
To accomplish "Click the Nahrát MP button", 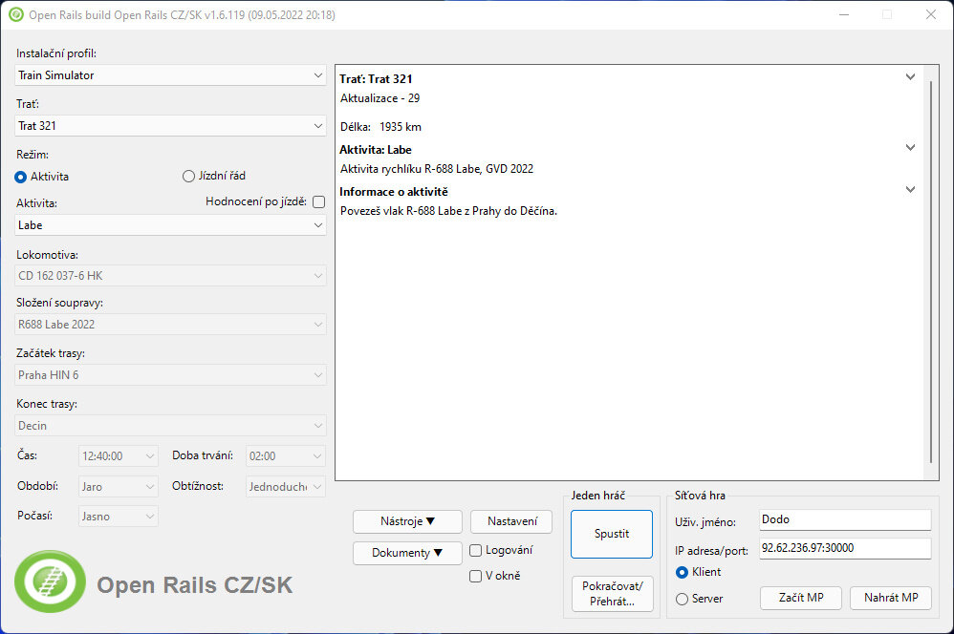I will [x=891, y=598].
